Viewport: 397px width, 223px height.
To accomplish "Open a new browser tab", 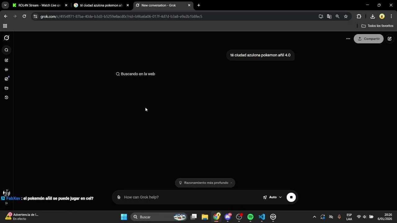I will click(199, 5).
